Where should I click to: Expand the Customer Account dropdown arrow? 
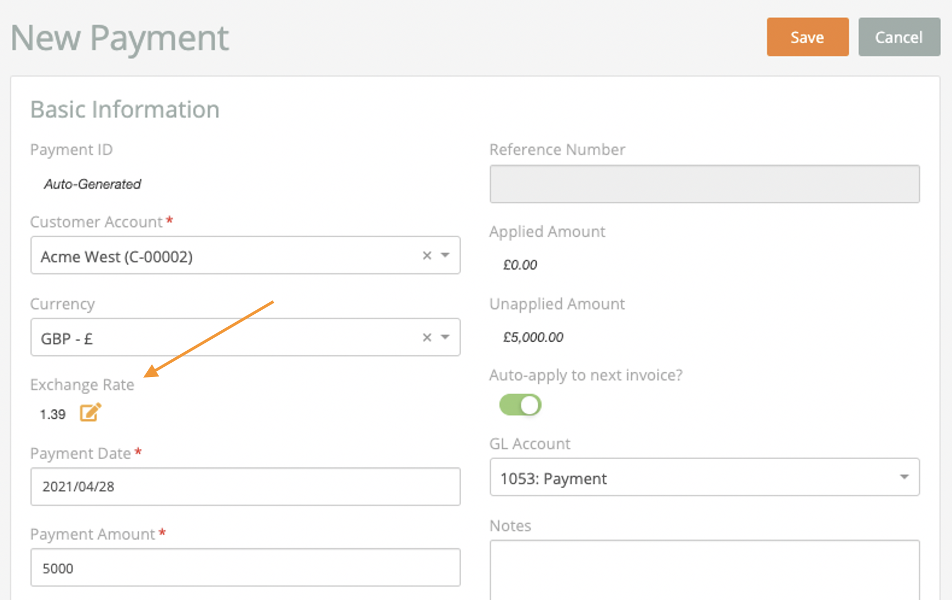point(445,255)
